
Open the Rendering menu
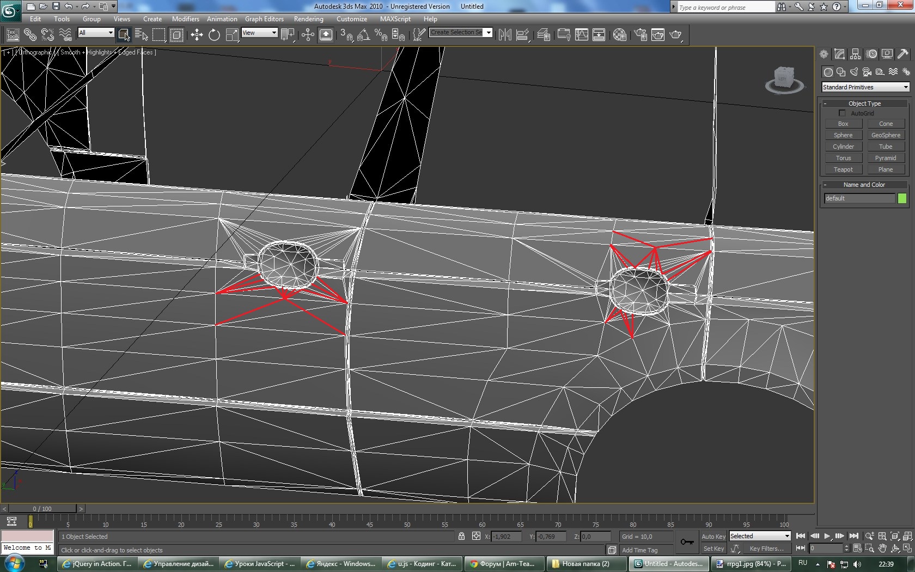pyautogui.click(x=308, y=19)
